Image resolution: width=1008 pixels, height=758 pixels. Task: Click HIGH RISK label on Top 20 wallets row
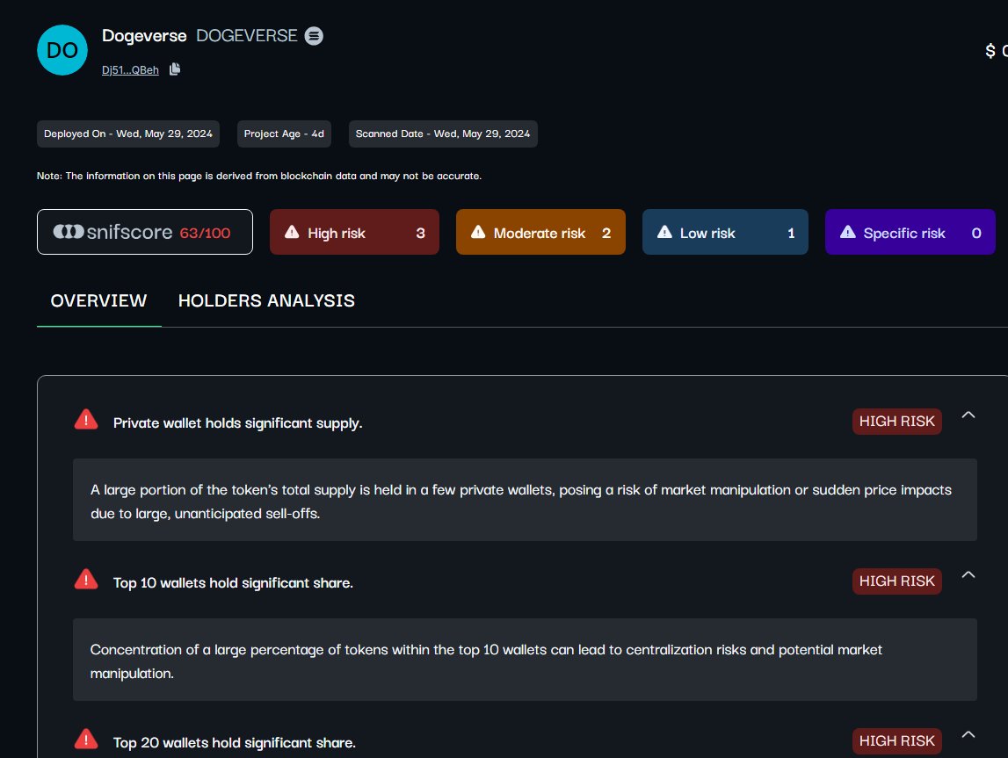coord(896,741)
